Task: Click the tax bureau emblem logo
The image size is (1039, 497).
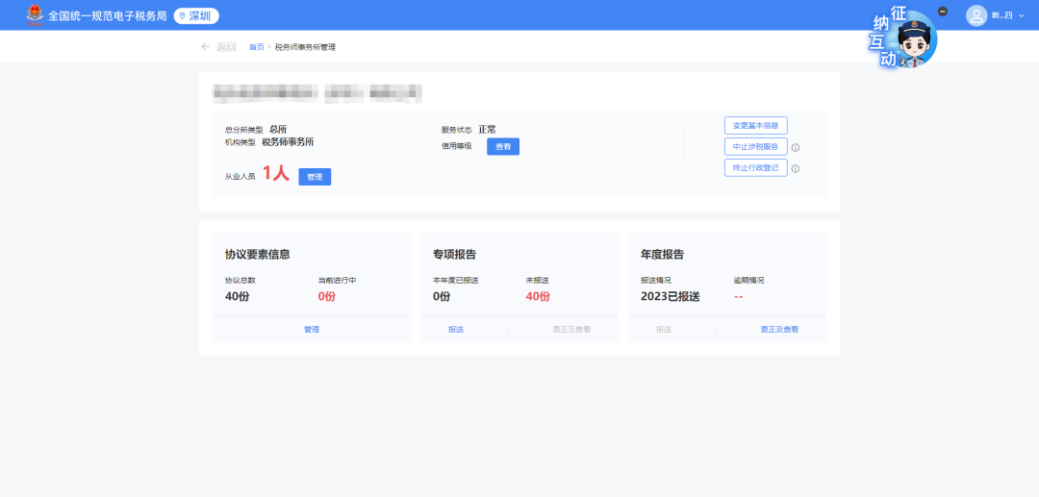Action: pyautogui.click(x=35, y=15)
